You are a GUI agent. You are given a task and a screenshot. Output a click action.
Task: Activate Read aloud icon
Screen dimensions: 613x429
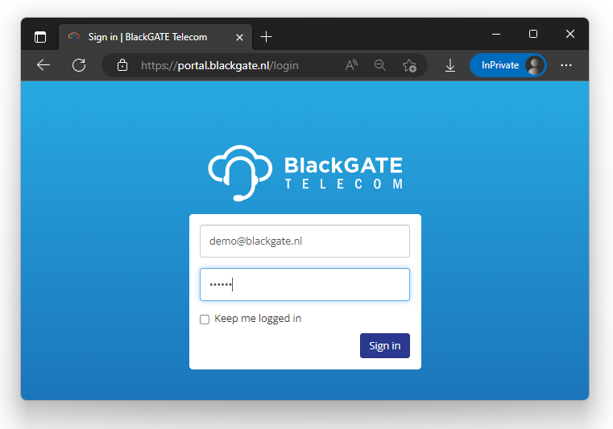pos(351,65)
